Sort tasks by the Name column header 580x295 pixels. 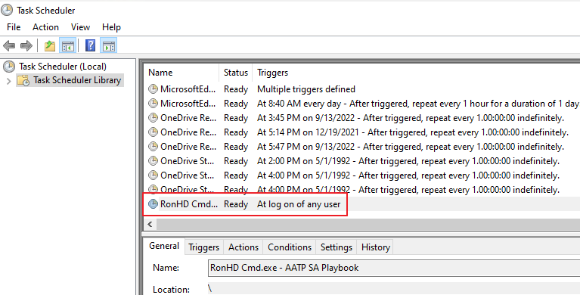tap(182, 73)
